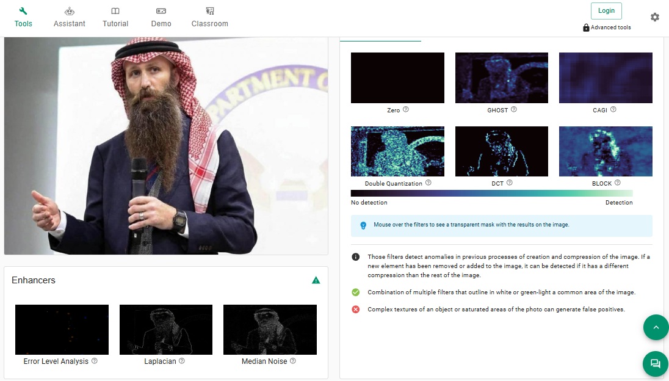
Task: Open the Double Quantization help marker
Action: point(429,183)
